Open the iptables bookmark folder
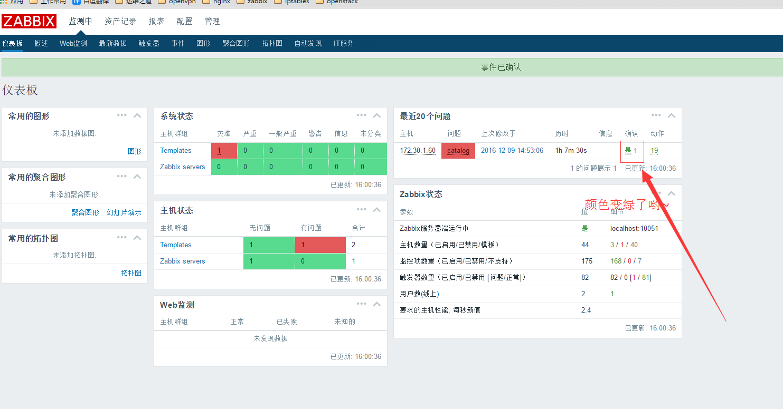 tap(291, 2)
